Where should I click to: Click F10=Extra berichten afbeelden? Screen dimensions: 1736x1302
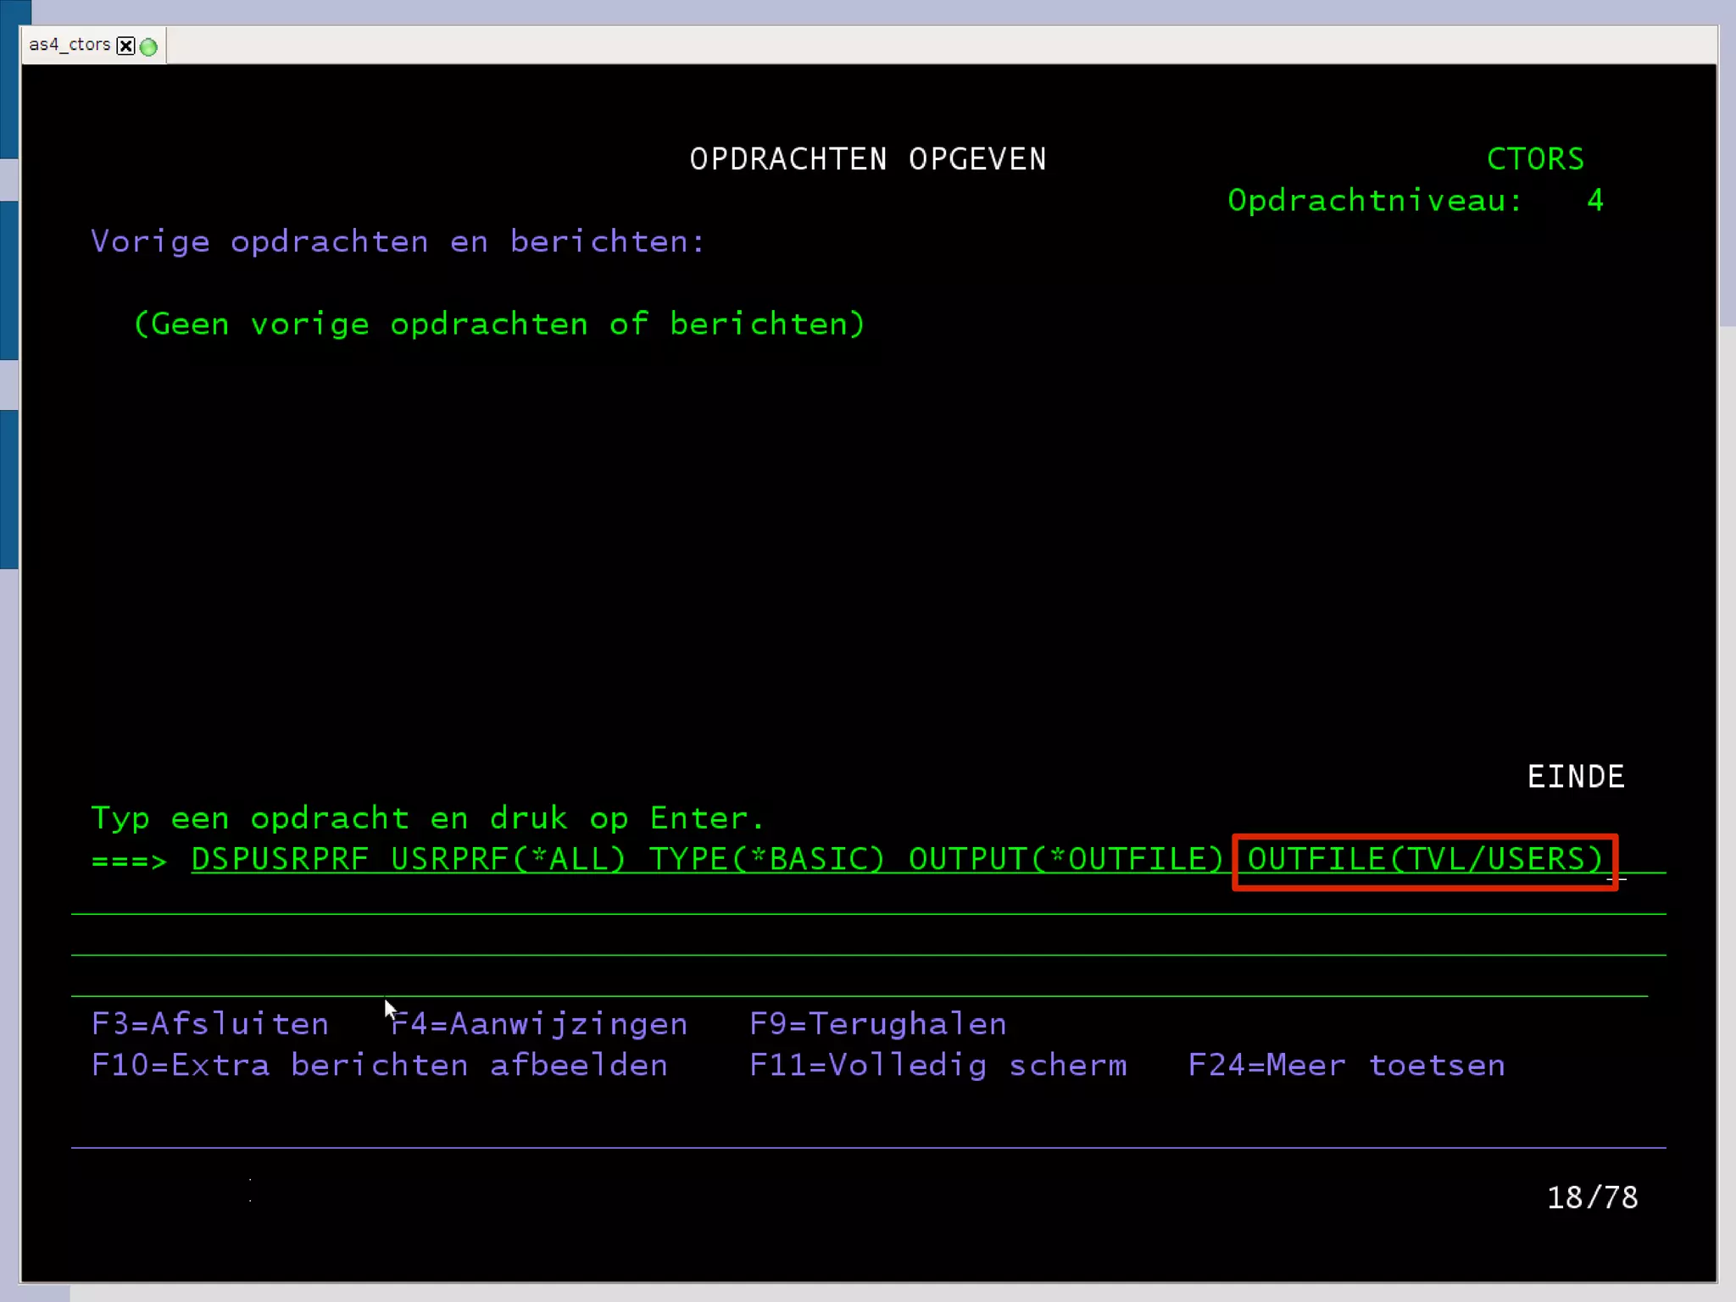click(379, 1065)
